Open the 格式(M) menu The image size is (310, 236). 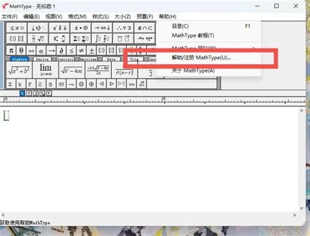click(77, 16)
